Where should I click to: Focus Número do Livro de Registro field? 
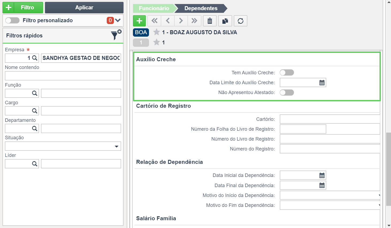coord(330,139)
